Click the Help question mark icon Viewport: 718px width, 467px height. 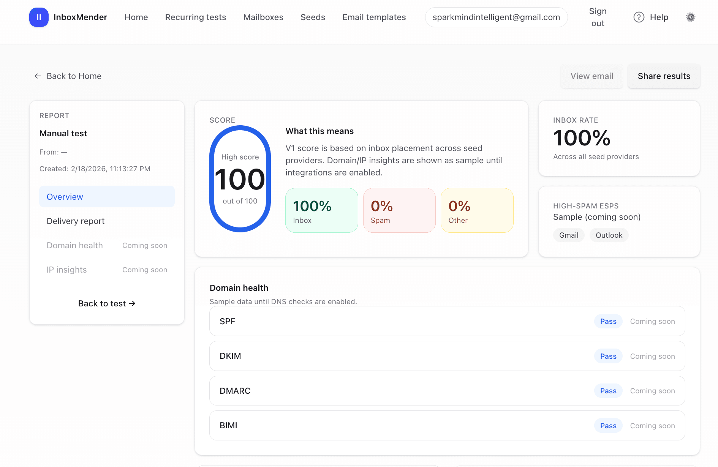coord(639,17)
